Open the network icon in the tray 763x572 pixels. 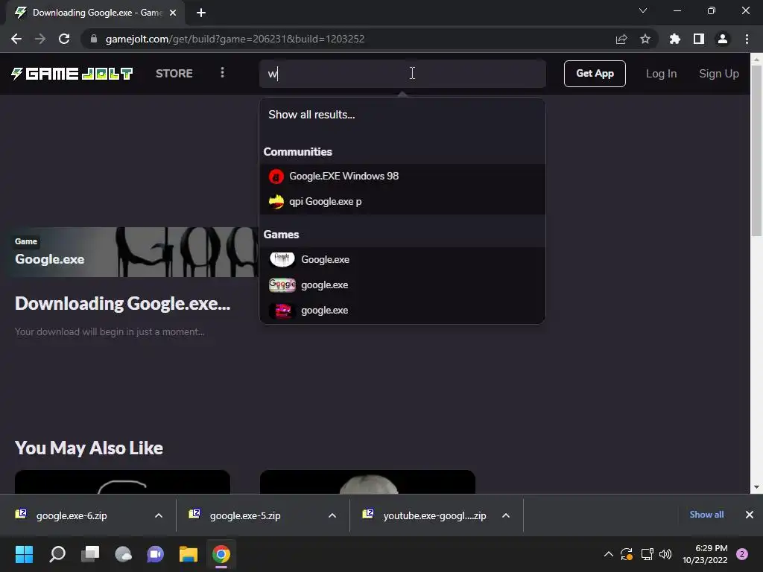pyautogui.click(x=647, y=554)
